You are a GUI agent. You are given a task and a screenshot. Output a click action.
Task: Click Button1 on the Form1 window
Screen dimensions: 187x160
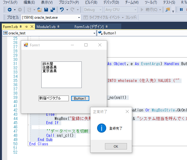pyautogui.click(x=80, y=99)
